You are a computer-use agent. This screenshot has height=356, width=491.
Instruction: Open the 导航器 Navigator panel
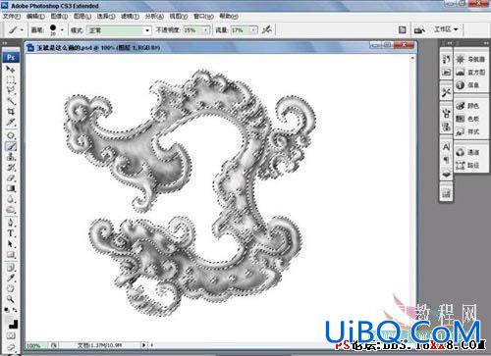tap(471, 59)
